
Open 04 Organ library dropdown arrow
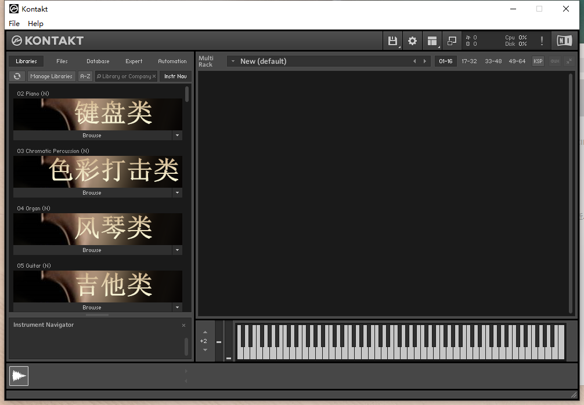(177, 250)
